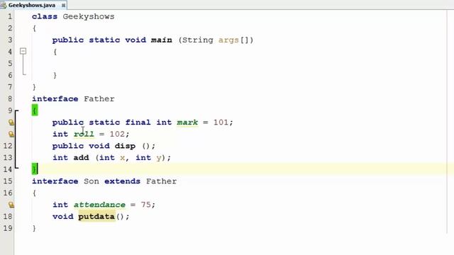This screenshot has width=454, height=255.
Task: Click the interface keyword on line 8
Action: click(55, 99)
